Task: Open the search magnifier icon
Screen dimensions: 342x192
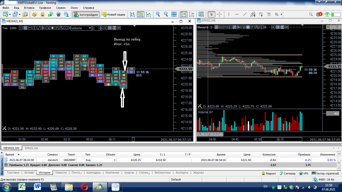Action: (311, 14)
